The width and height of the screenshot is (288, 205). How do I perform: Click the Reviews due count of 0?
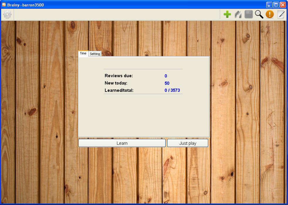click(166, 76)
